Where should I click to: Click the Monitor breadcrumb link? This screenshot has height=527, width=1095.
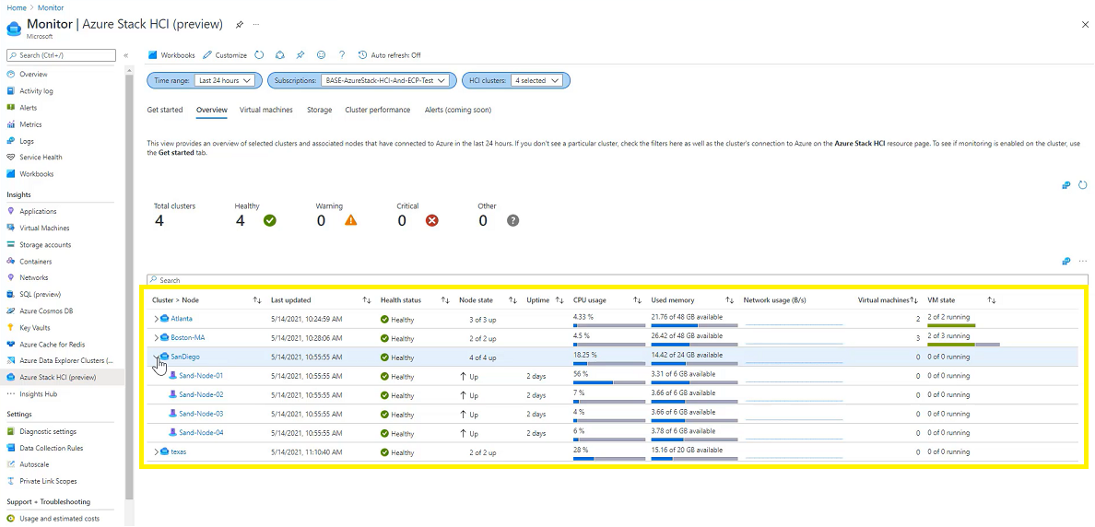(x=52, y=7)
